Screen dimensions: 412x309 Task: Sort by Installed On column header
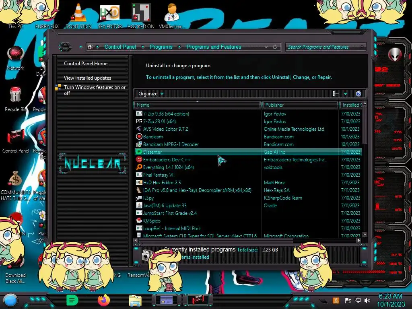tap(350, 105)
